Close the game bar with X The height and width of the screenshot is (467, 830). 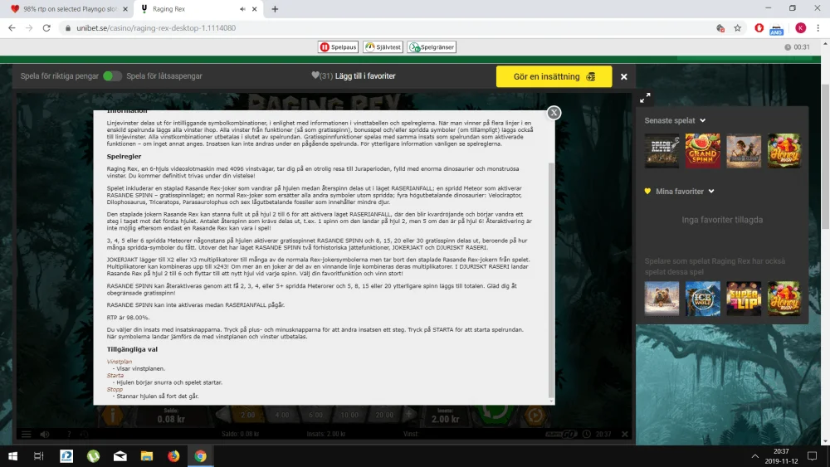coord(624,76)
